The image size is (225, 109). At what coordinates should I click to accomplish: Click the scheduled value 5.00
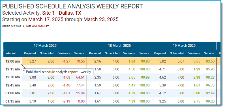click(x=181, y=93)
